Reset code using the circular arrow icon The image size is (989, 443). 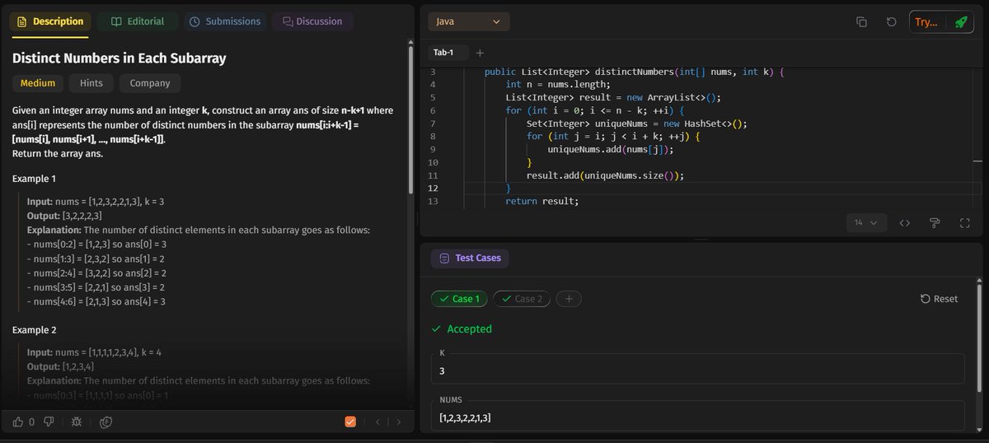(x=891, y=22)
